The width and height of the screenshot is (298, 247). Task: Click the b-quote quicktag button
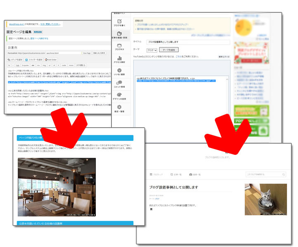tap(26, 65)
